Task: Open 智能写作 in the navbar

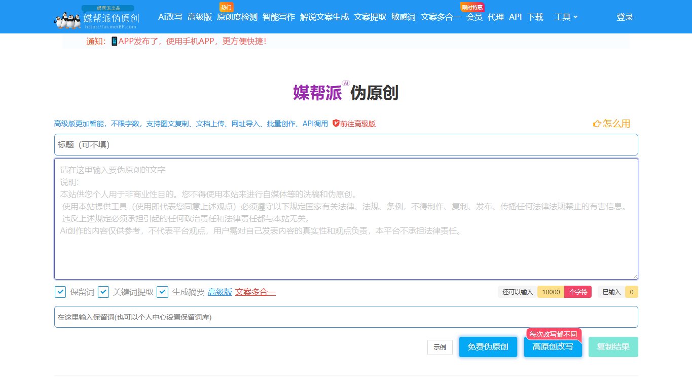Action: click(279, 17)
